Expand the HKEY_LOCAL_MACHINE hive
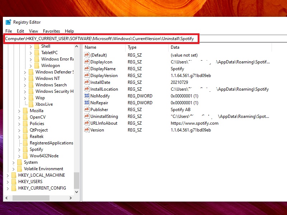Viewport: 287px width, 215px height. click(8, 176)
